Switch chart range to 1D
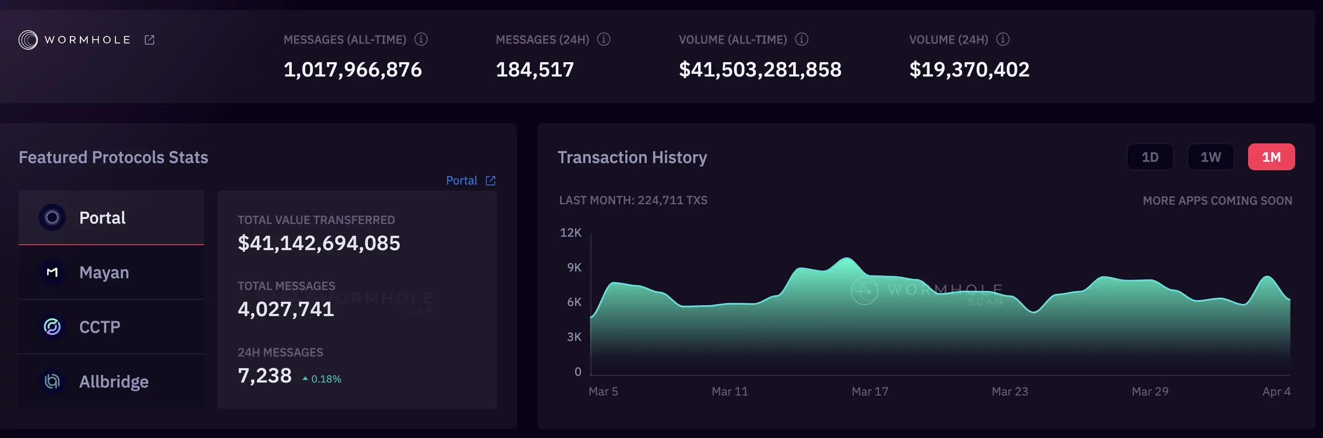The image size is (1323, 438). coord(1150,157)
